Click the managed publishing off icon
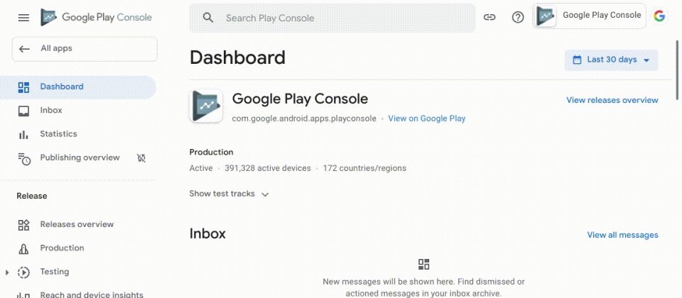 pyautogui.click(x=141, y=158)
